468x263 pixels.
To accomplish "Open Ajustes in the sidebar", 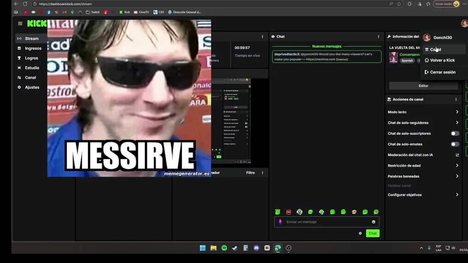I will pos(31,87).
